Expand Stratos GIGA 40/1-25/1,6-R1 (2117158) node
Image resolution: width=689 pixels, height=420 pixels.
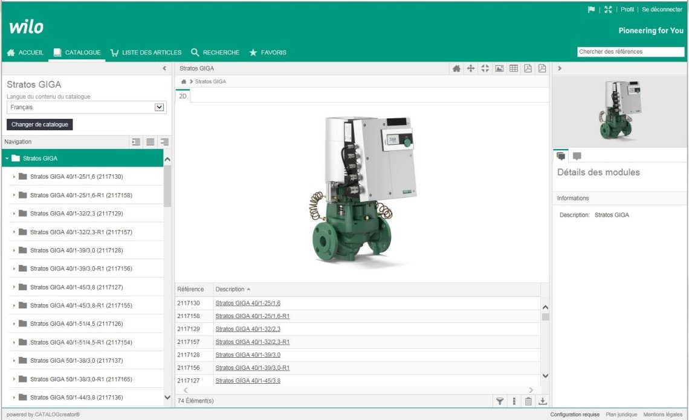point(14,196)
